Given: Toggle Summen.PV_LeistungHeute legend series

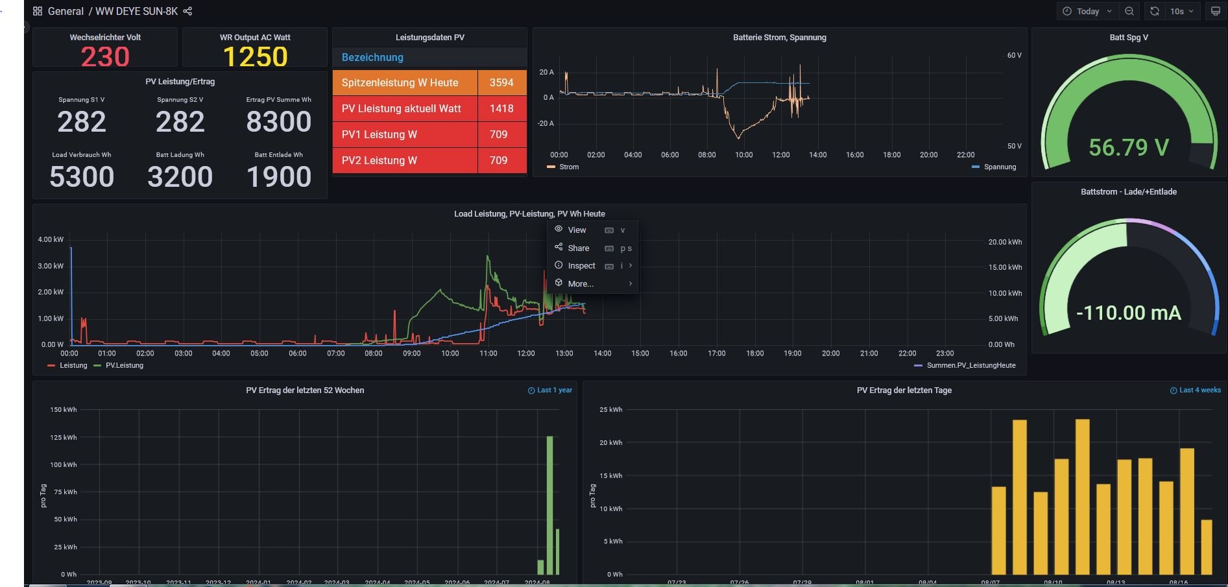Looking at the screenshot, I should (x=970, y=365).
